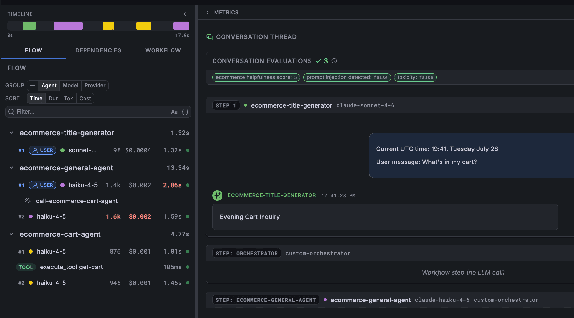Group flow by Model
The image size is (574, 318).
71,85
